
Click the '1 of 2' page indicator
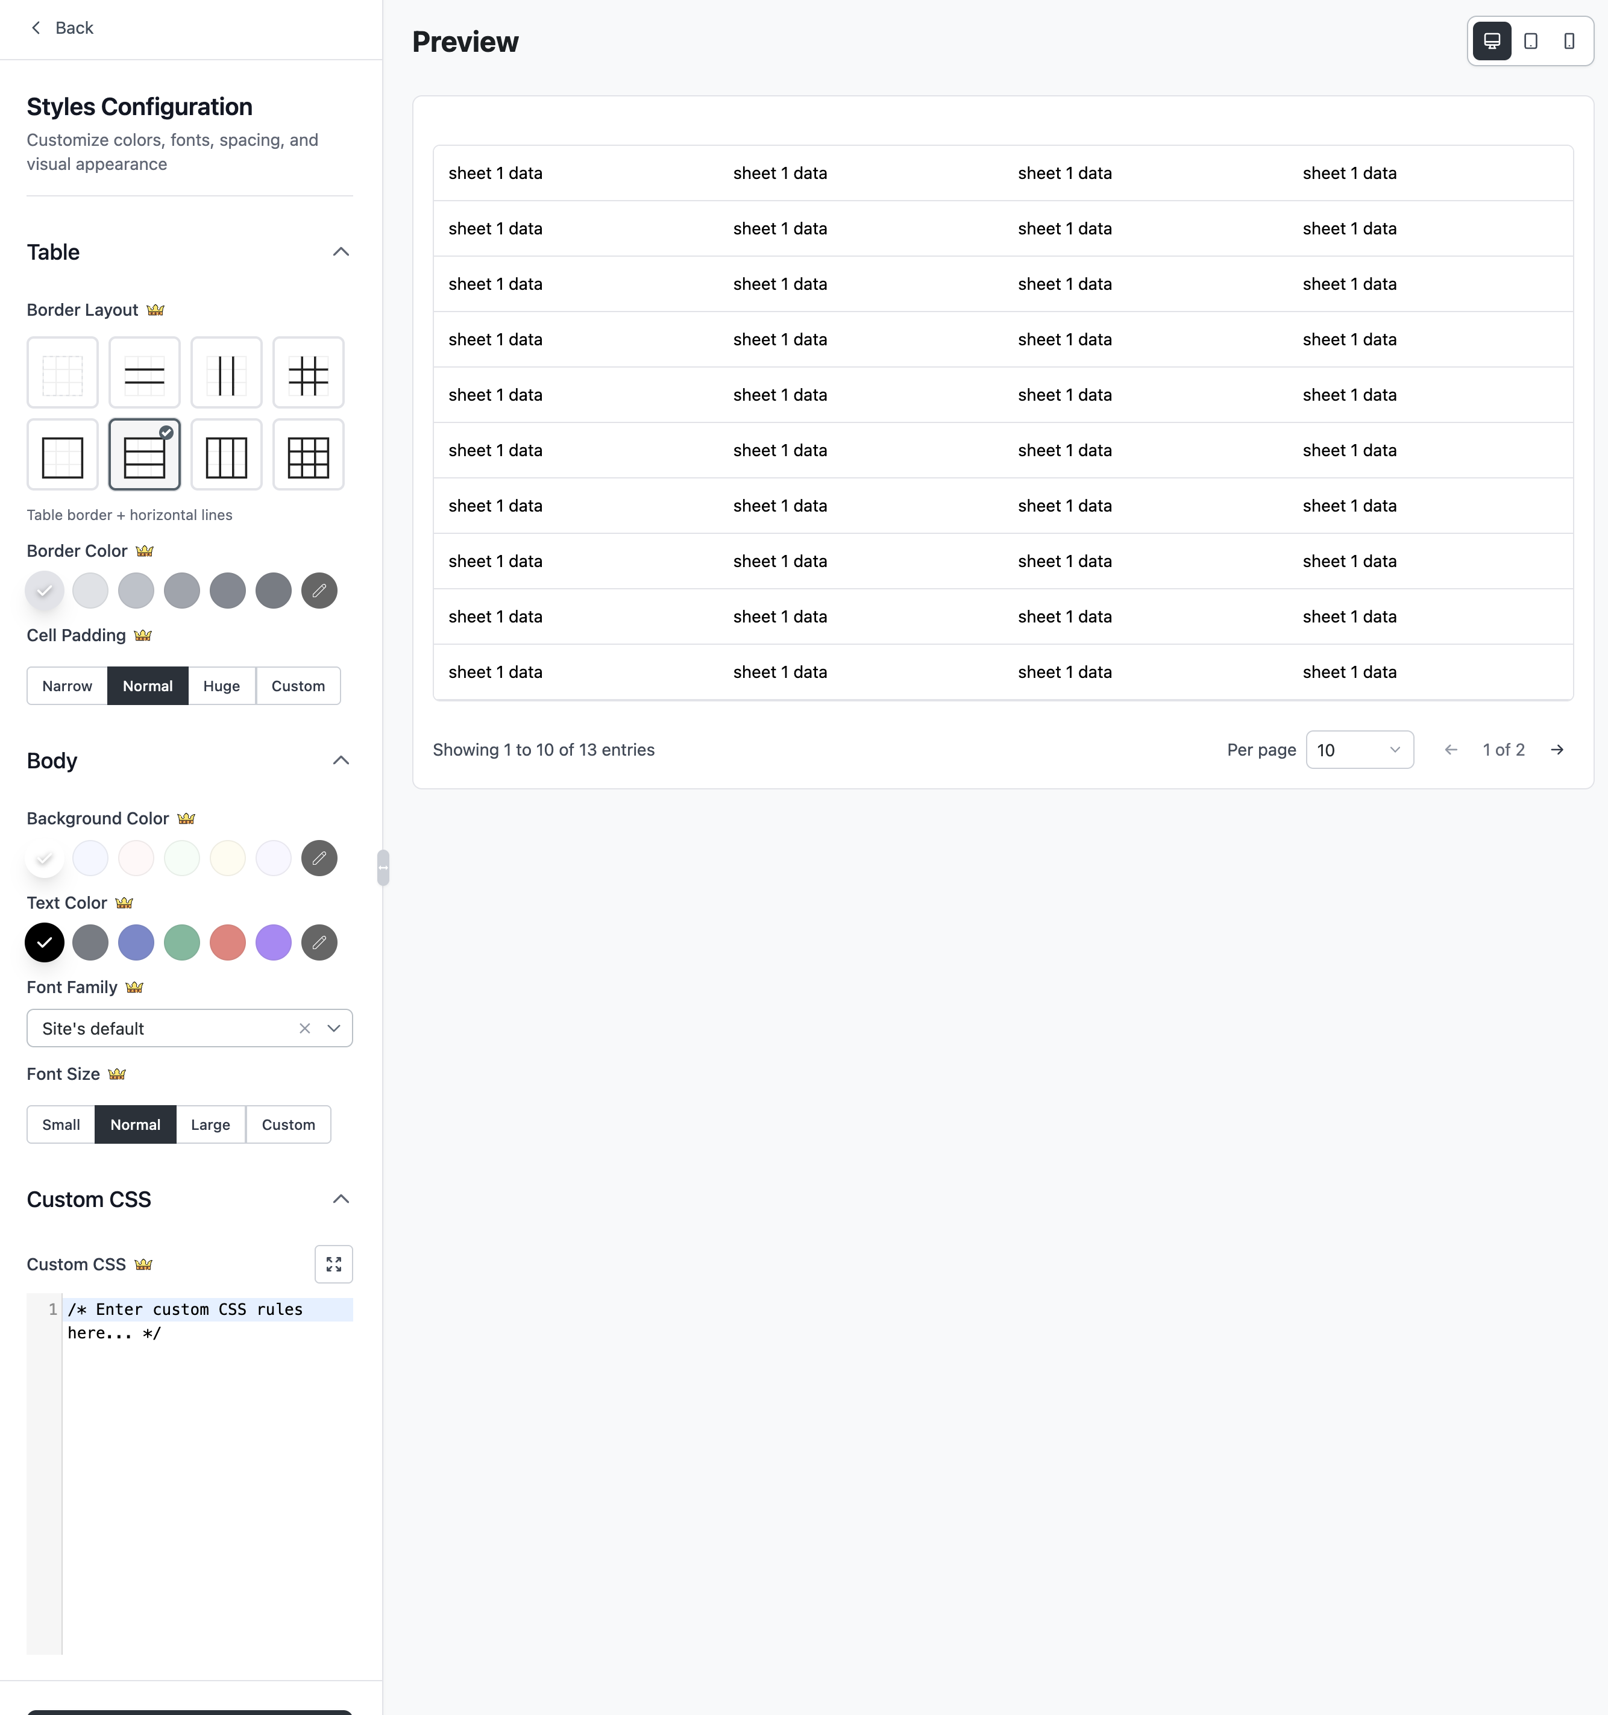pos(1504,750)
